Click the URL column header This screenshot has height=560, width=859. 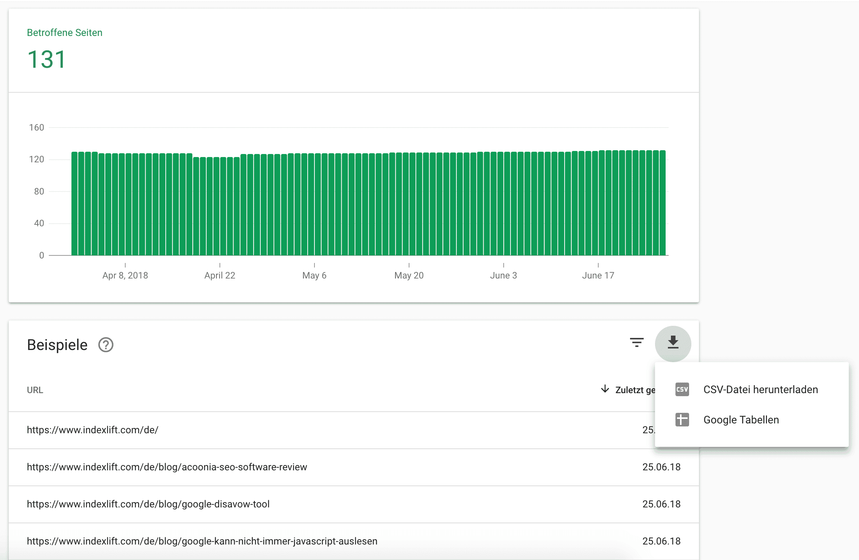(35, 390)
